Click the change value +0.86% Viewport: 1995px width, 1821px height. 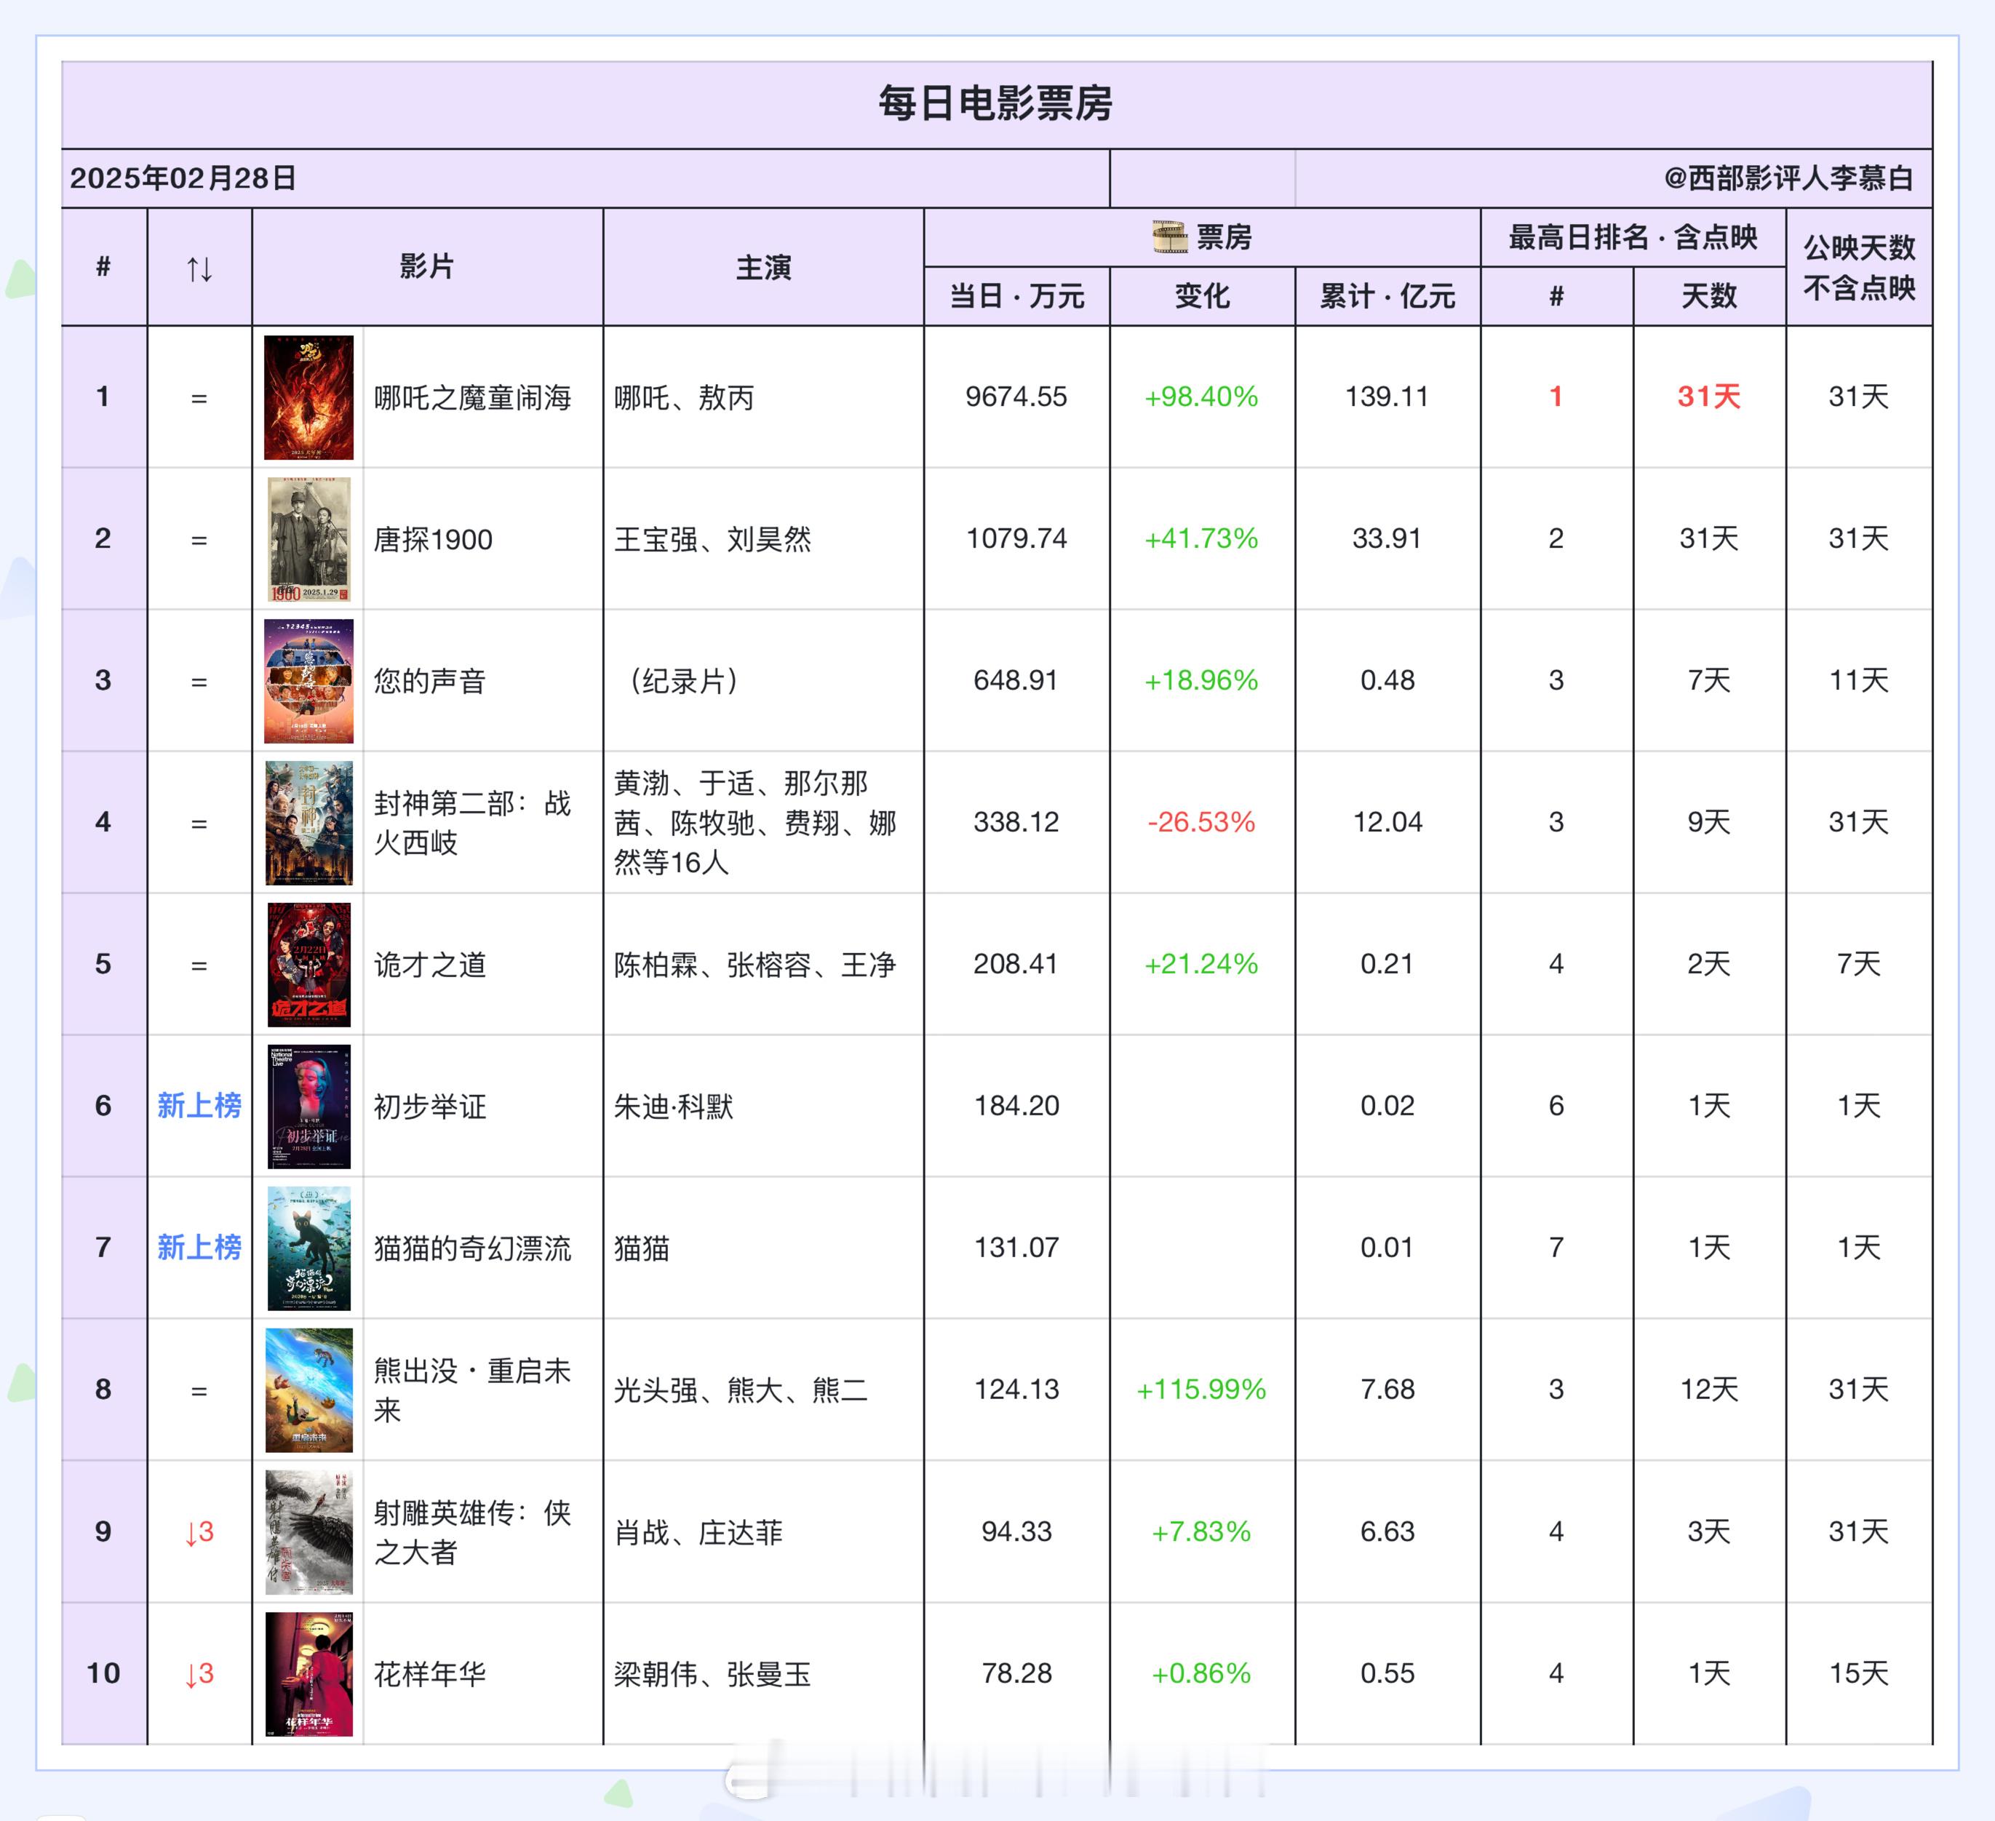tap(1201, 1673)
